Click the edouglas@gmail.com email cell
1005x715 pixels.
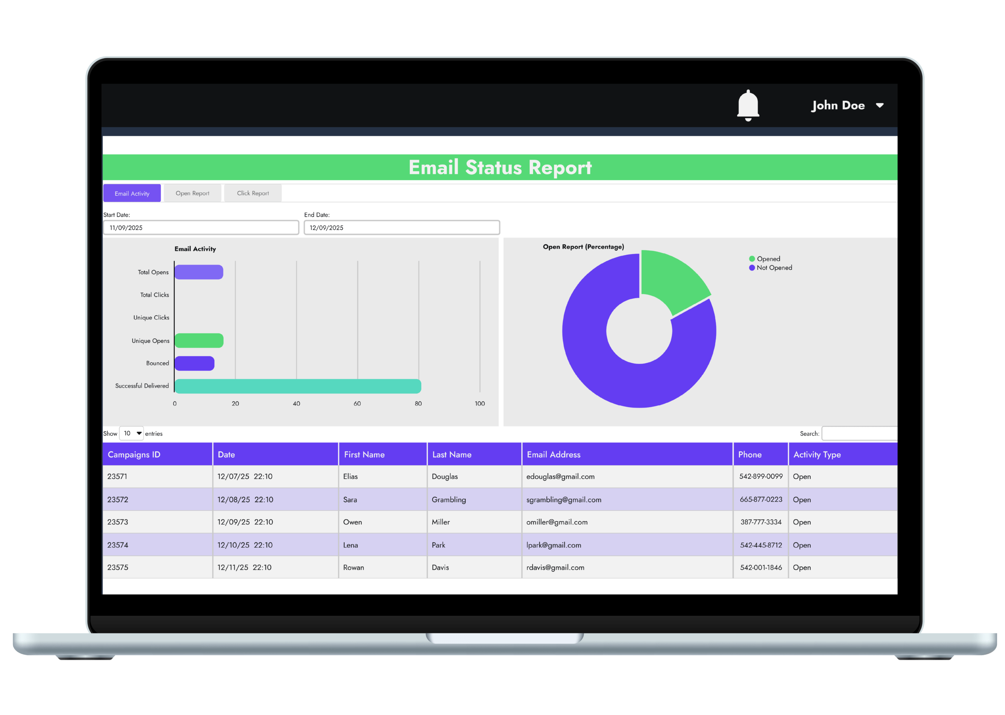coord(560,476)
